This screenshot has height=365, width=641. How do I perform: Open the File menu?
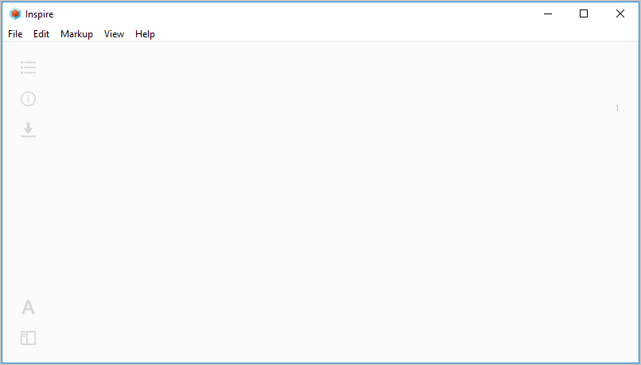(x=15, y=34)
